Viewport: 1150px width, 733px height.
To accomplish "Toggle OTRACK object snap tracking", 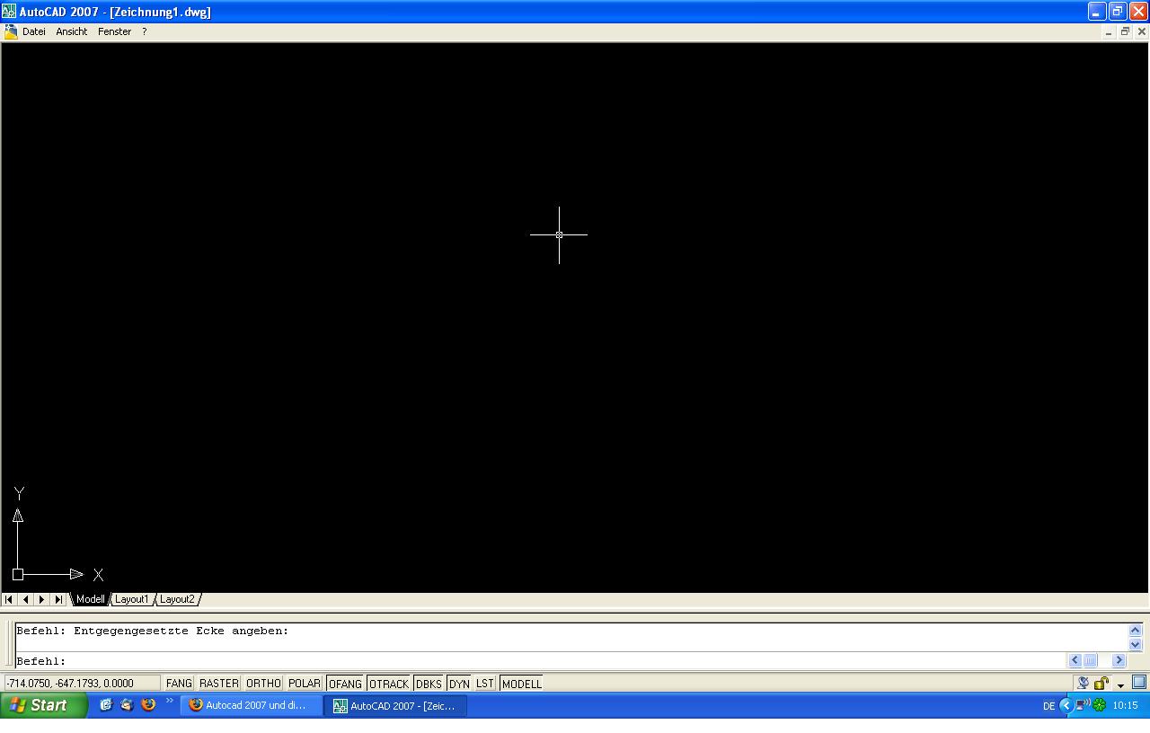I will tap(389, 684).
